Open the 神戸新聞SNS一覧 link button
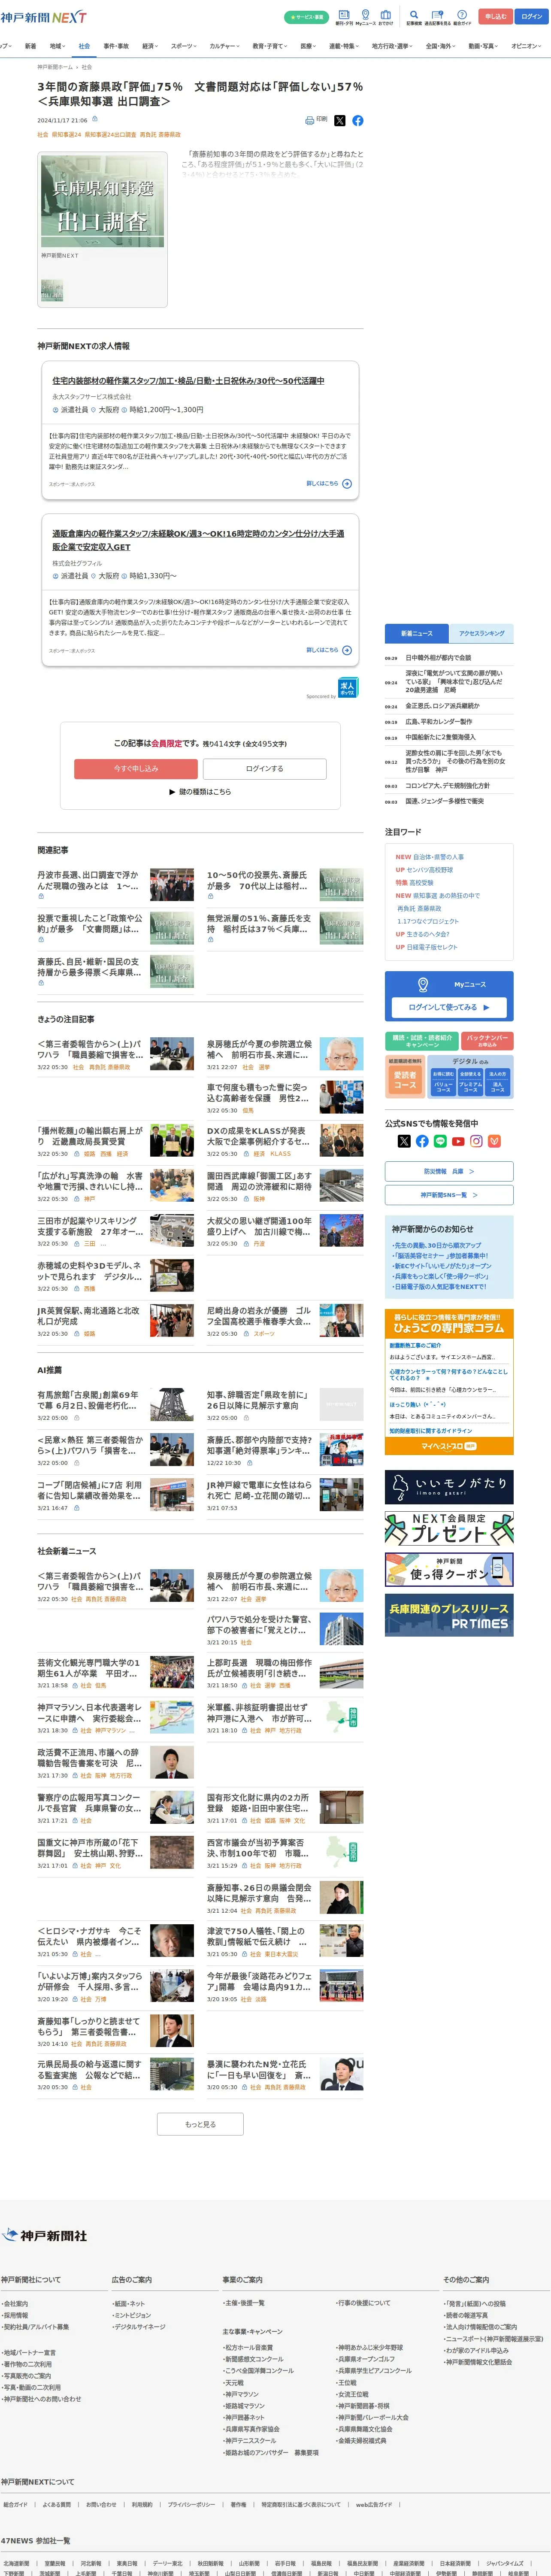This screenshot has height=2576, width=551. point(449,1195)
